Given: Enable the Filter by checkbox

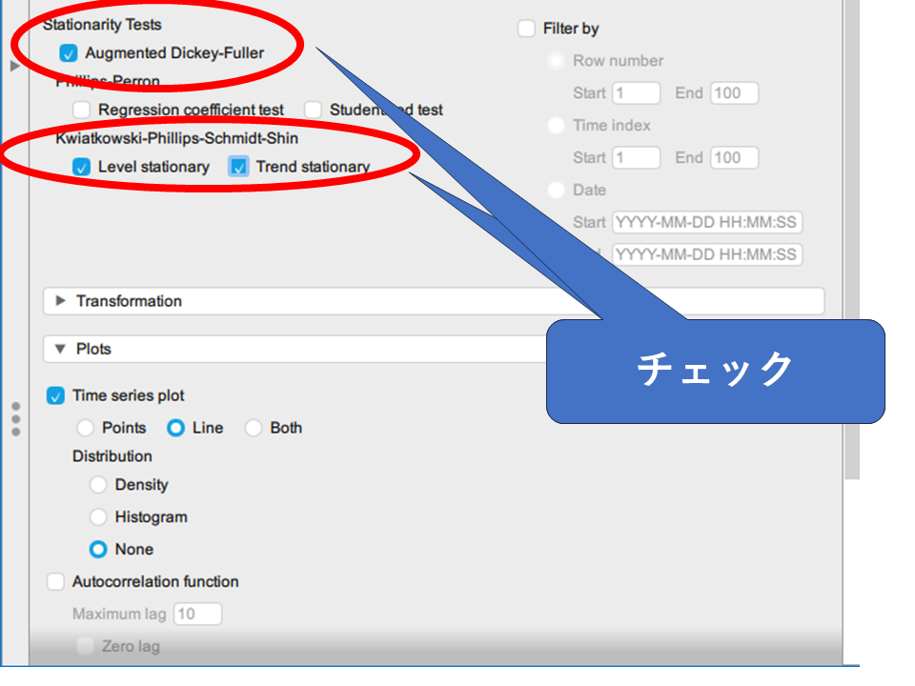Looking at the screenshot, I should [x=526, y=29].
